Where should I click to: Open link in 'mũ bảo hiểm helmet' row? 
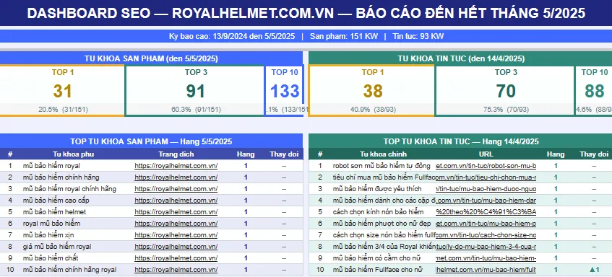(176, 212)
